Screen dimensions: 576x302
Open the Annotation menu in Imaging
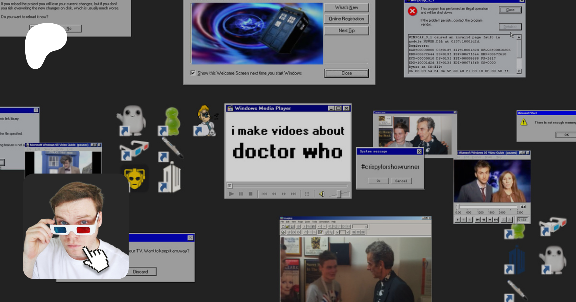coord(324,222)
